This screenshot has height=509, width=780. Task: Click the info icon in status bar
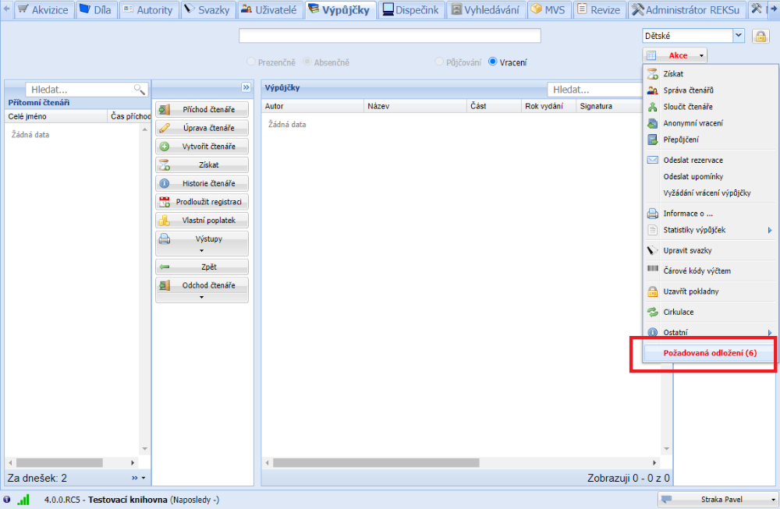click(x=7, y=500)
